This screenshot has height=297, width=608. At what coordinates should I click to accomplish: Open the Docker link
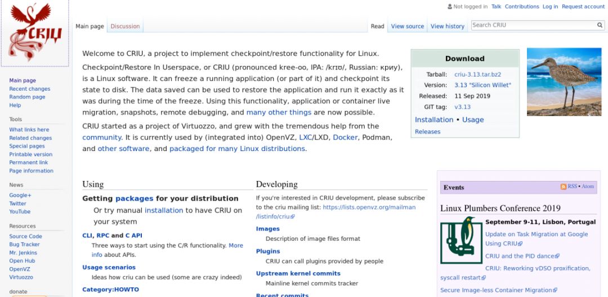click(x=345, y=138)
